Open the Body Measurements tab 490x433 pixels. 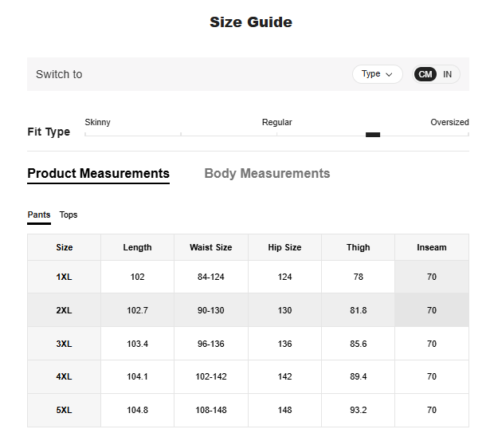(x=267, y=173)
